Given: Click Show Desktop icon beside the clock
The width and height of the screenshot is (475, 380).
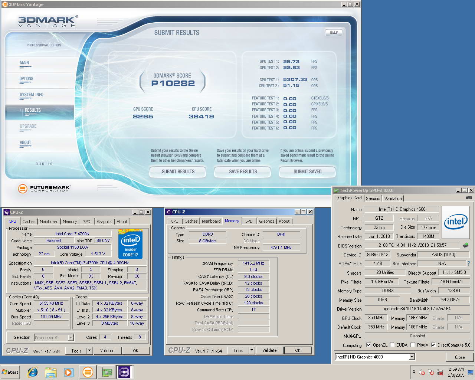Looking at the screenshot, I should 471,372.
